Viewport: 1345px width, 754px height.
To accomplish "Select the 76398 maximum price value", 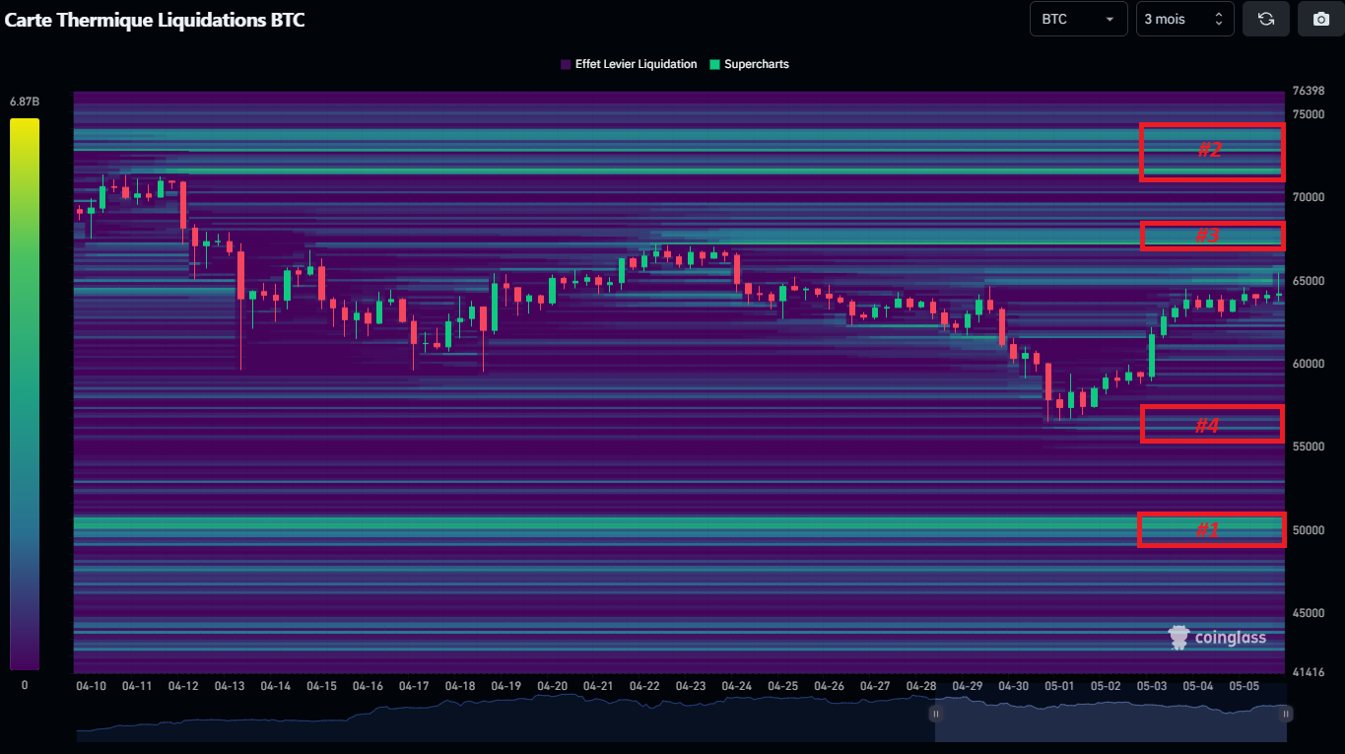I will coord(1309,91).
